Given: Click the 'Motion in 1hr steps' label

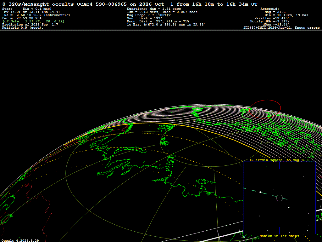Looking at the screenshot, I should tap(279, 236).
